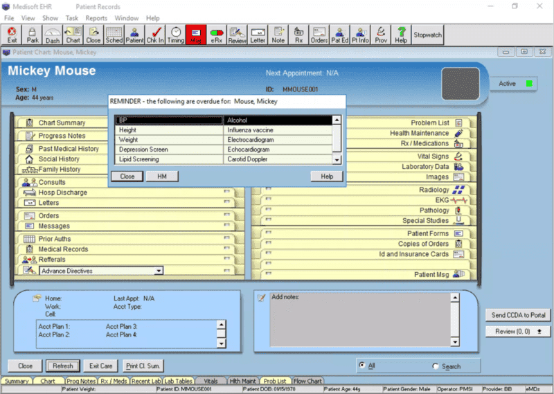
Task: Click the Vital Signs icon
Action: coord(458,156)
